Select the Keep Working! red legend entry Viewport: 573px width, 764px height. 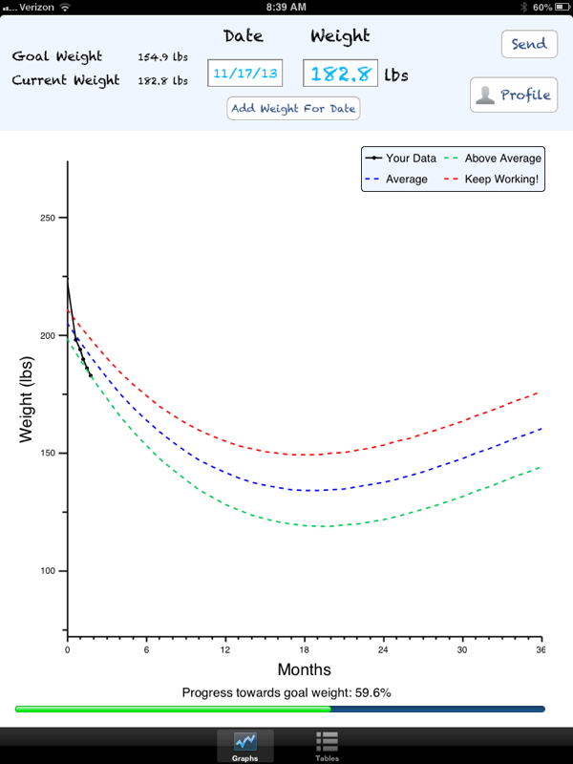pos(492,180)
